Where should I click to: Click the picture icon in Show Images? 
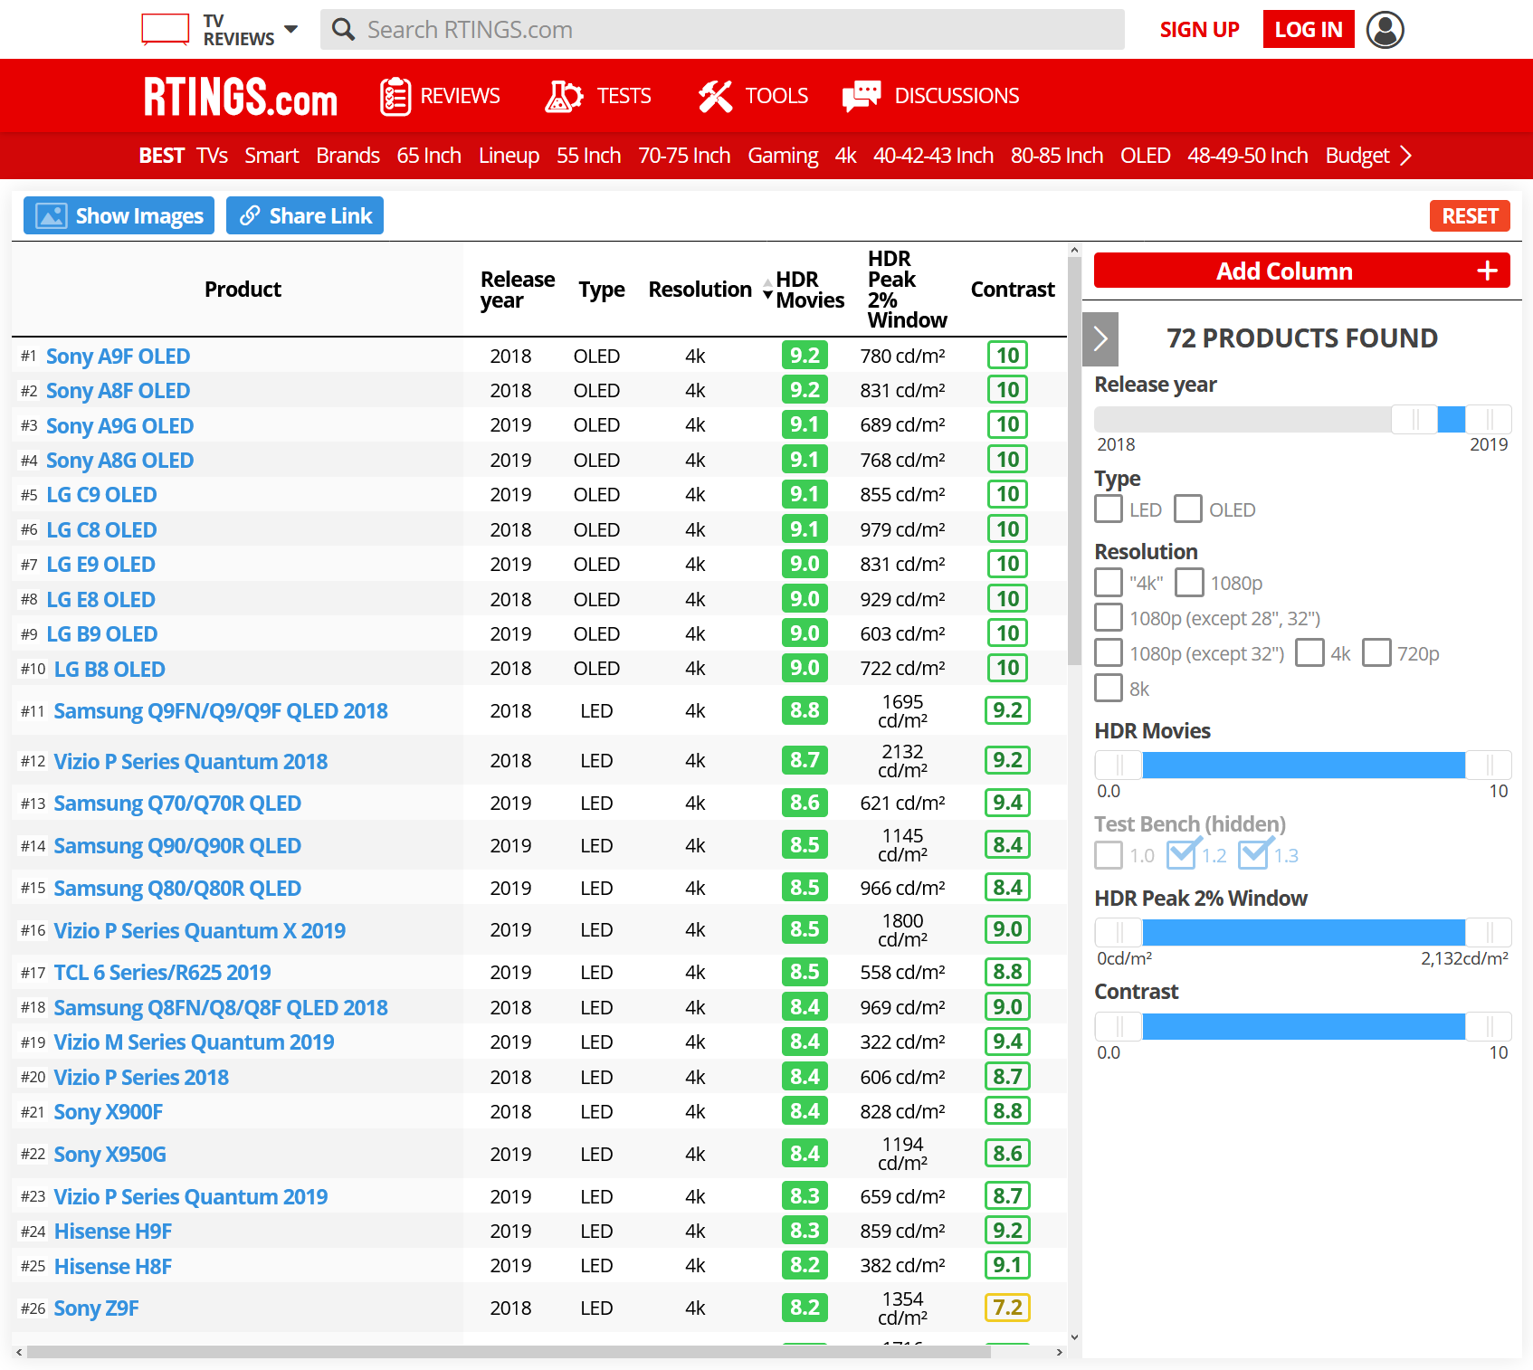[52, 215]
